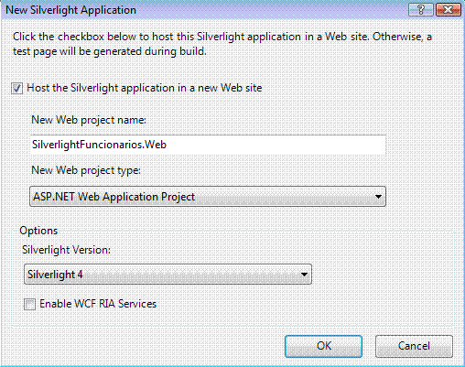Close the New Silverlight Application dialog
The width and height of the screenshot is (465, 367).
coord(448,10)
